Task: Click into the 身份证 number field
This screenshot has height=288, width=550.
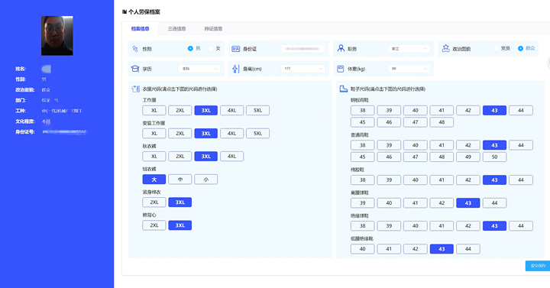Action: [x=302, y=49]
